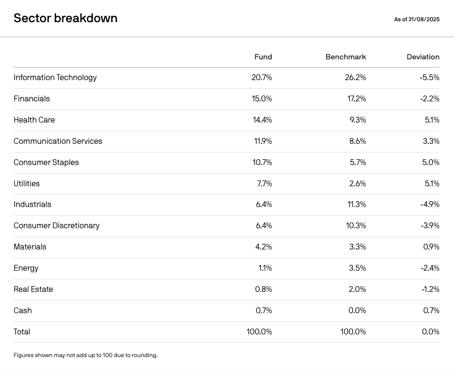
Task: Click the Materials sector name
Action: (x=30, y=247)
